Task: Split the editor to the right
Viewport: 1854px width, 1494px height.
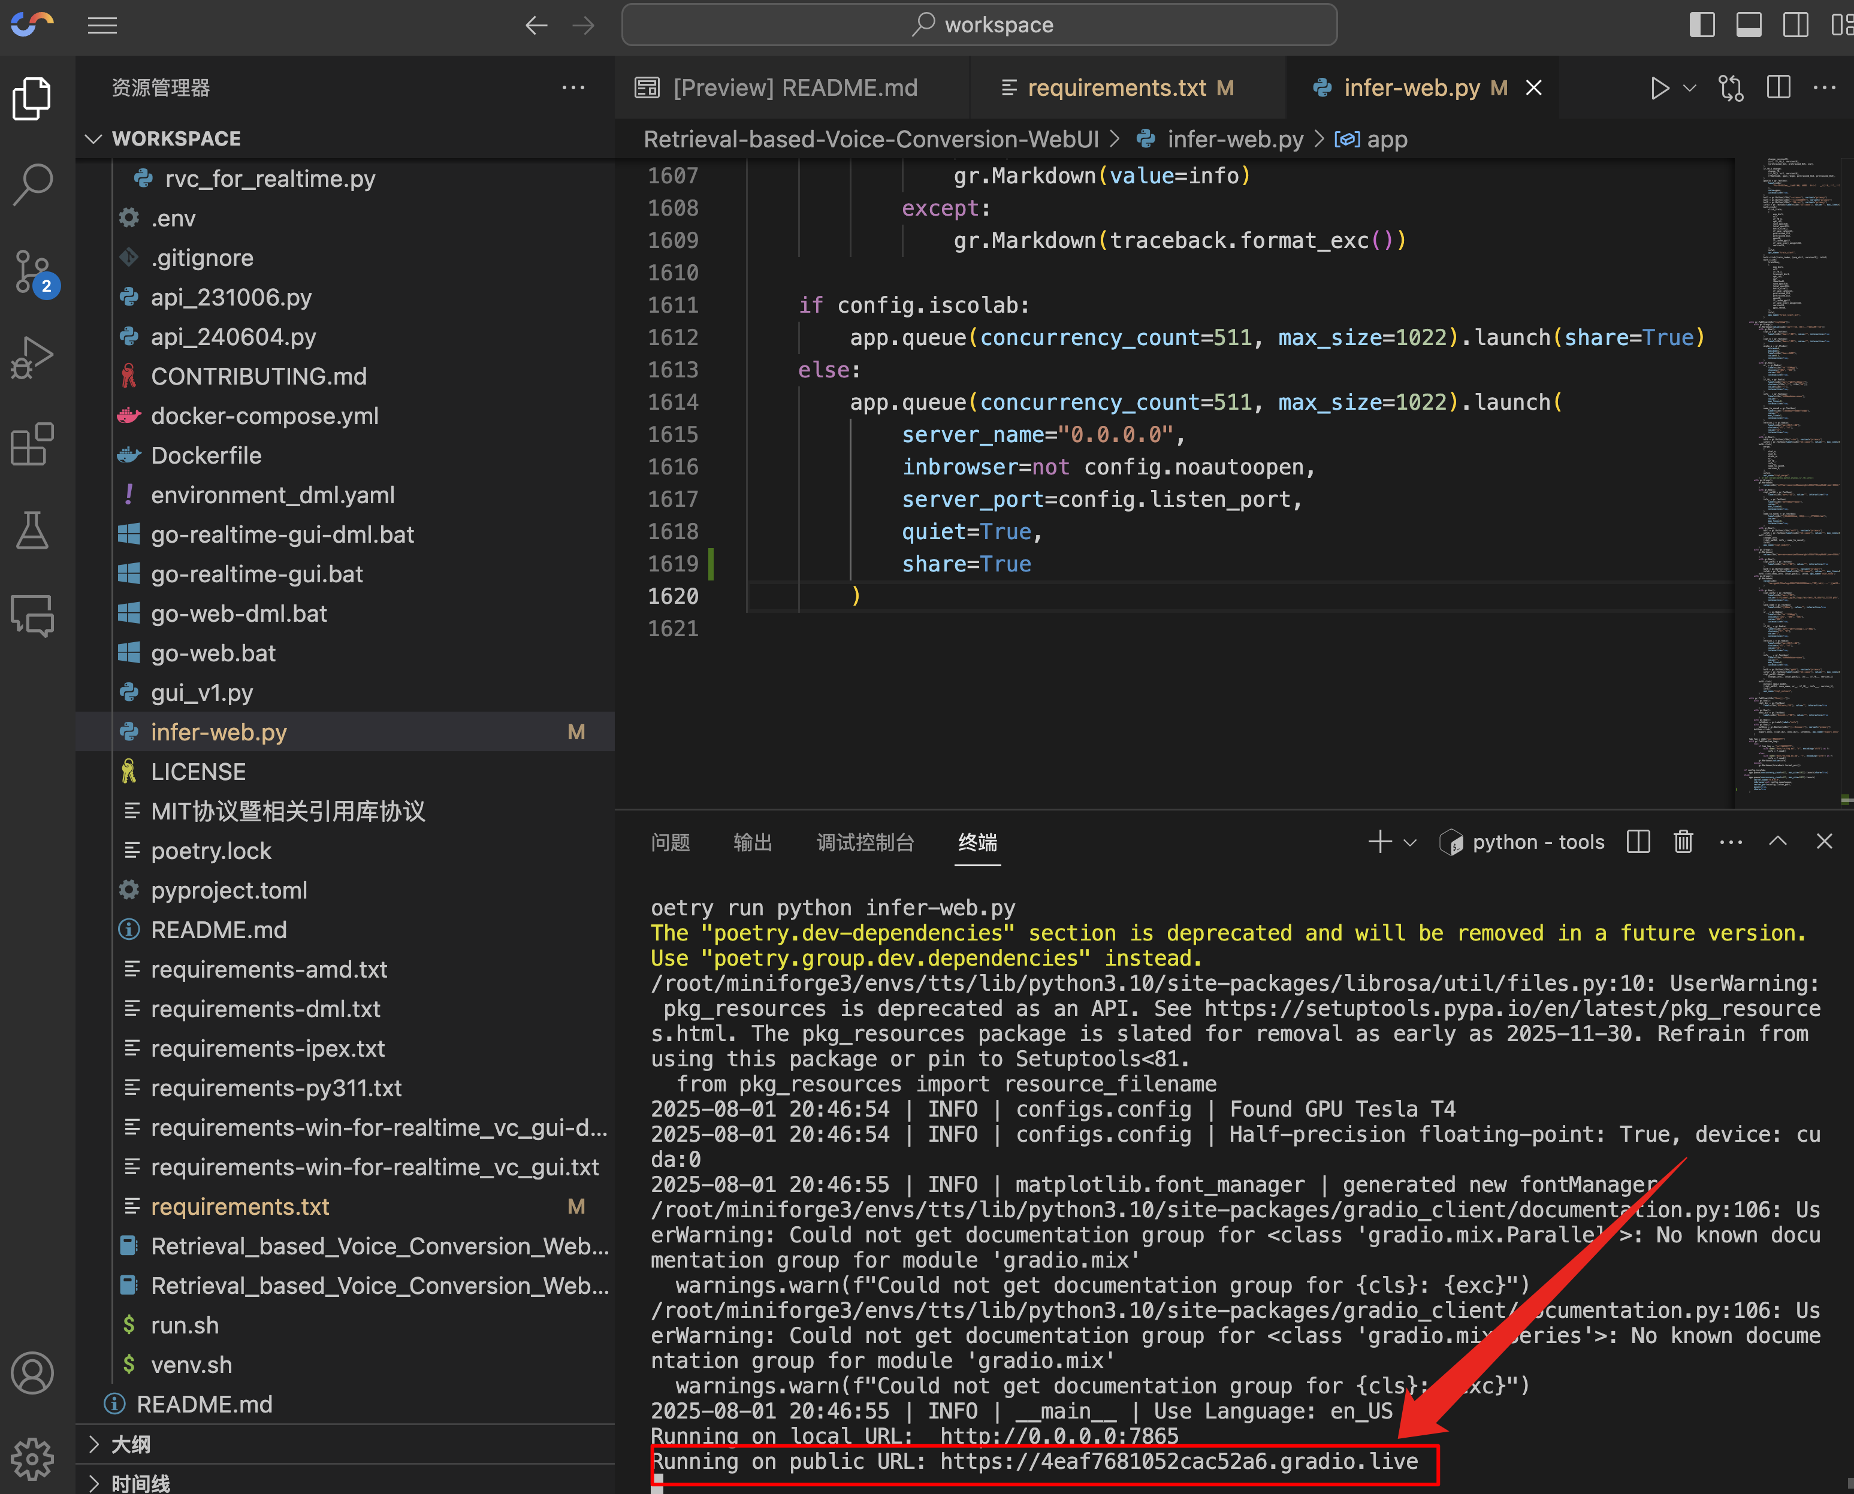Action: 1778,88
